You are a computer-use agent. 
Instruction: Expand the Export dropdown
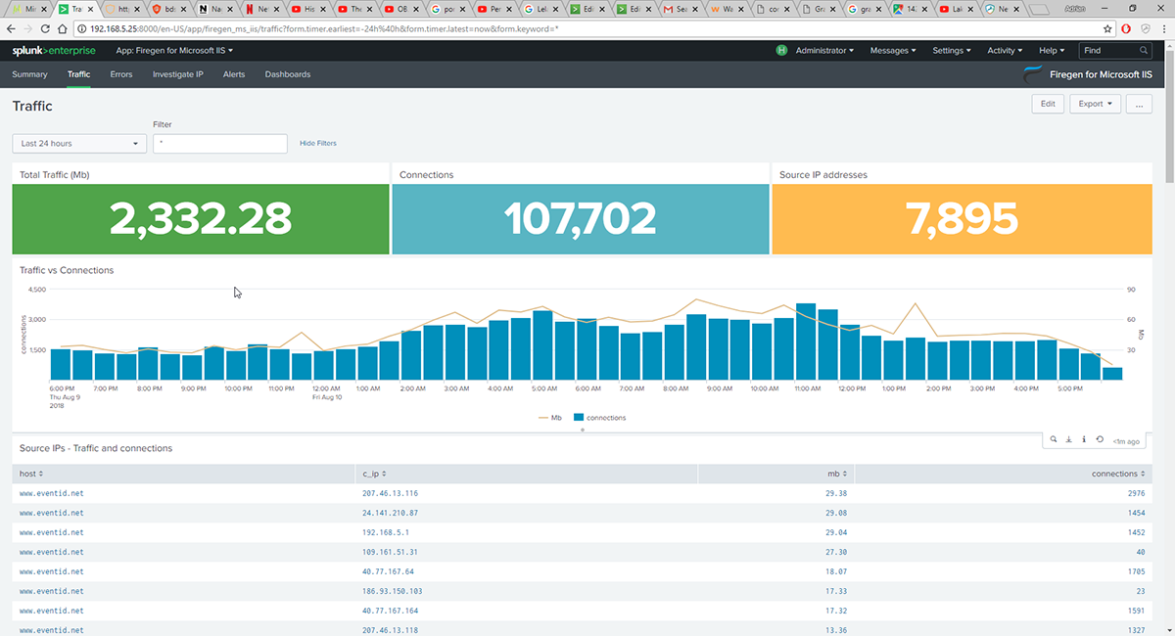1094,103
